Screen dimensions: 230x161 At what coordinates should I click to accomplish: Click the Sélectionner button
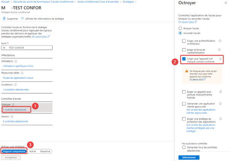189,157
